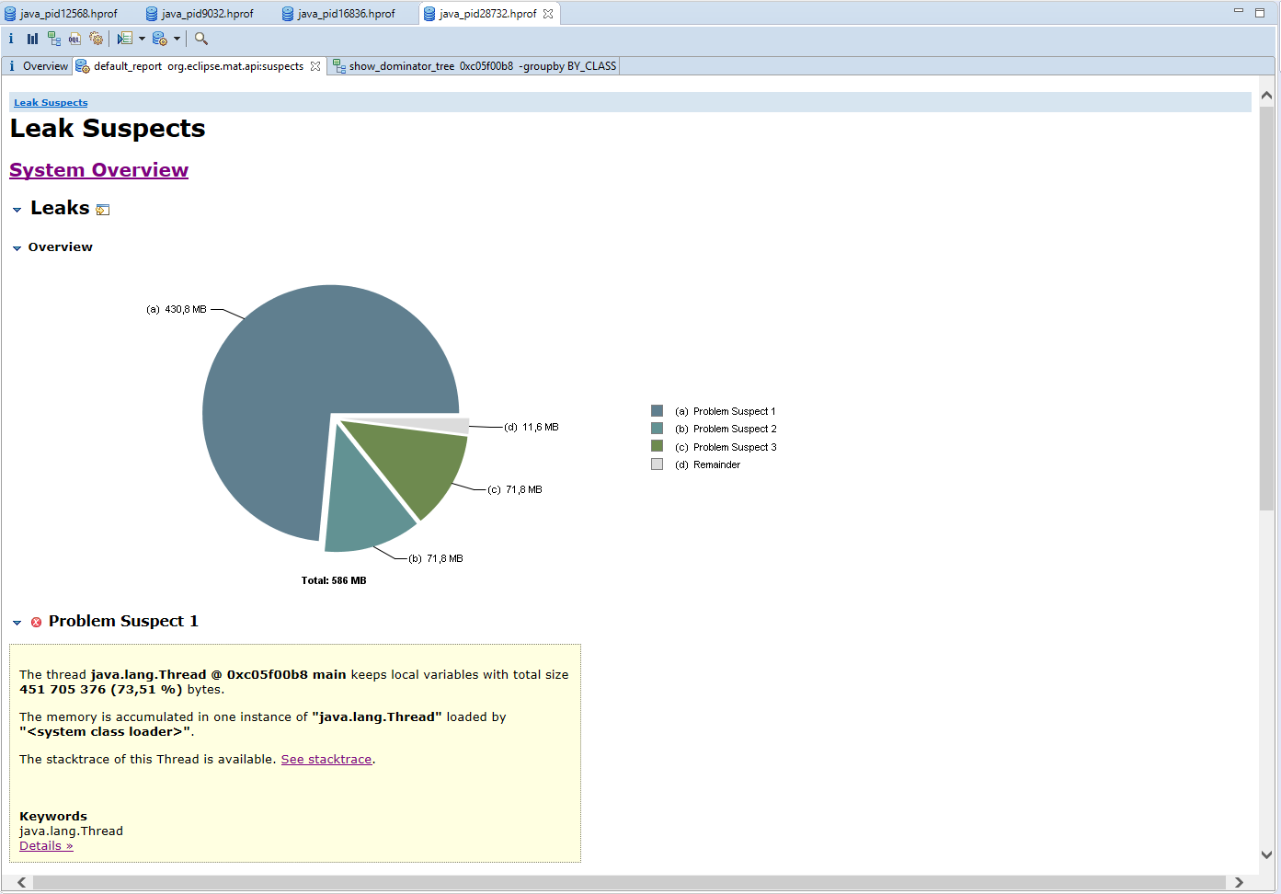Click the "Total: 586 MB" label

[334, 580]
